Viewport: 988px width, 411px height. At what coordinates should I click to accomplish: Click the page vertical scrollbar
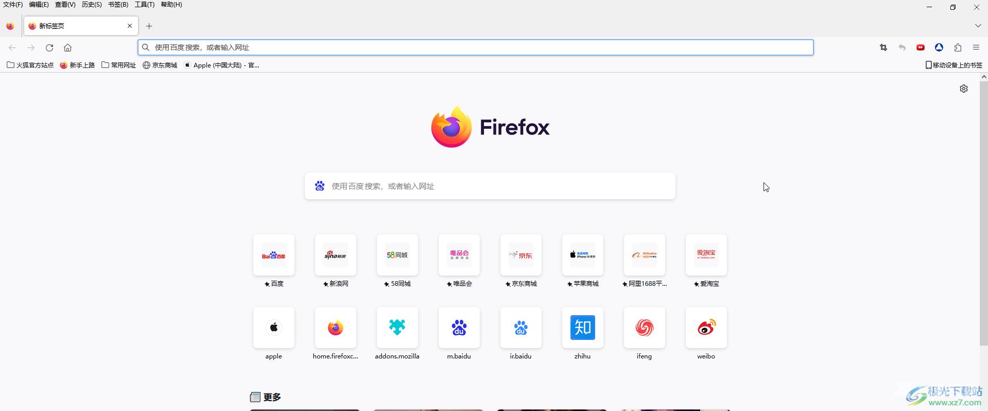pyautogui.click(x=983, y=213)
